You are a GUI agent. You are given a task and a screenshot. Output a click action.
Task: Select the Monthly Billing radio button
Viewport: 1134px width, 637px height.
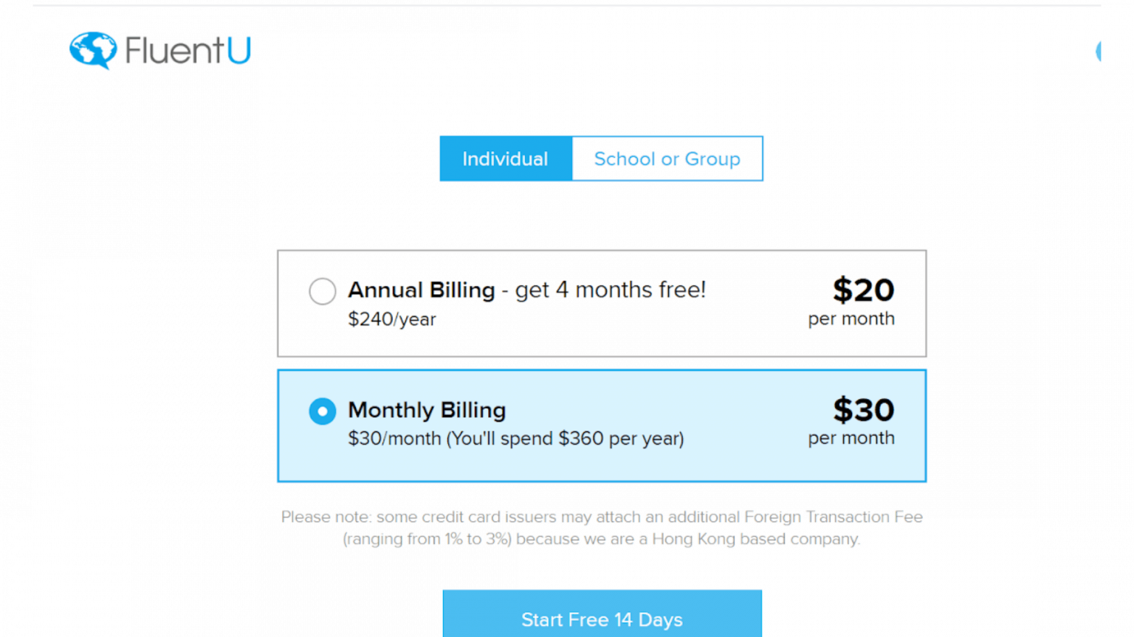323,411
